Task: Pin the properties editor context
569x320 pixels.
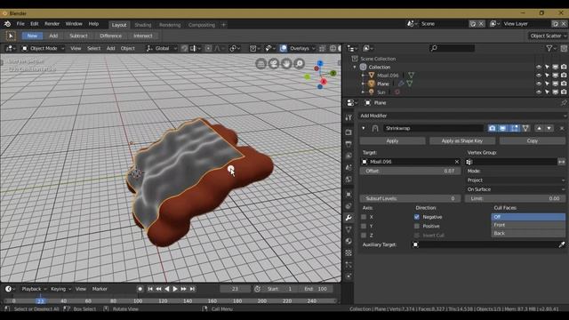Action: click(x=563, y=103)
